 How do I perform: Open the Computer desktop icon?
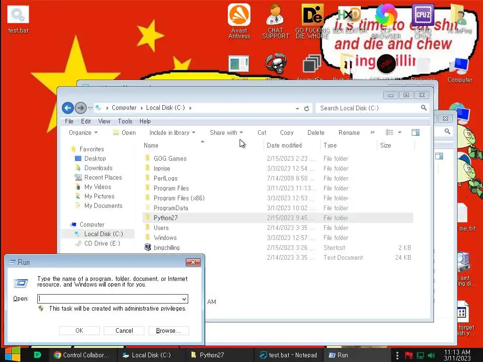(x=459, y=70)
